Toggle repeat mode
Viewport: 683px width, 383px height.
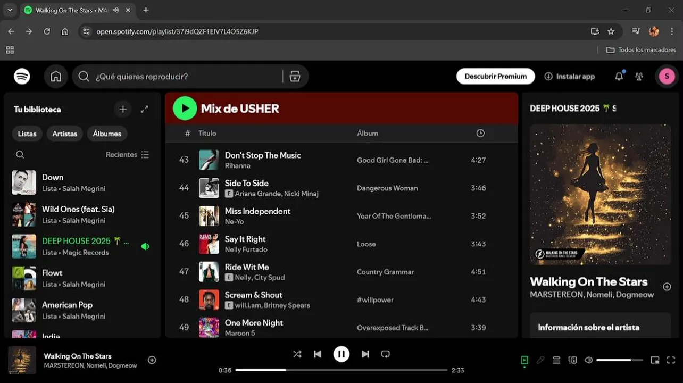tap(386, 354)
